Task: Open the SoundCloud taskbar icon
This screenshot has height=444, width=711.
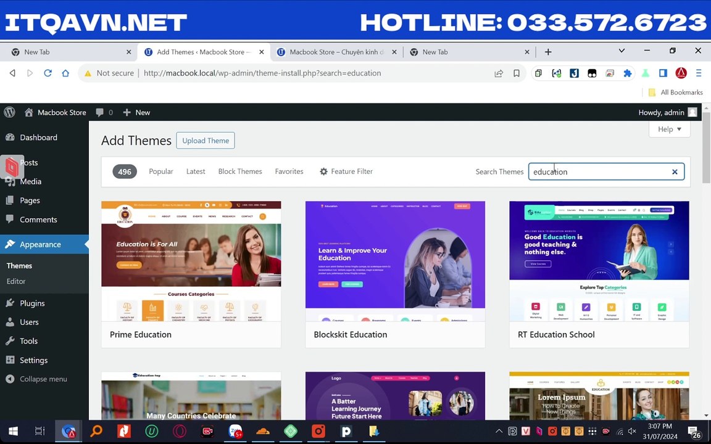Action: 262,431
